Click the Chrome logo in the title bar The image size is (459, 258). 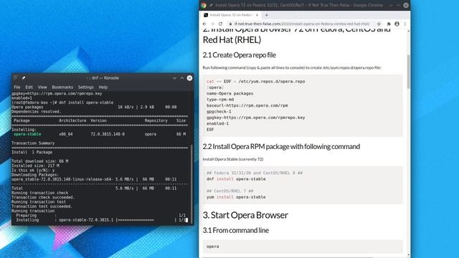pos(204,5)
